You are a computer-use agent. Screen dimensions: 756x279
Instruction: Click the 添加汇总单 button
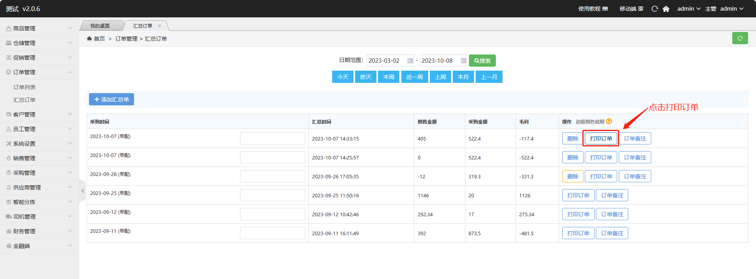(112, 99)
